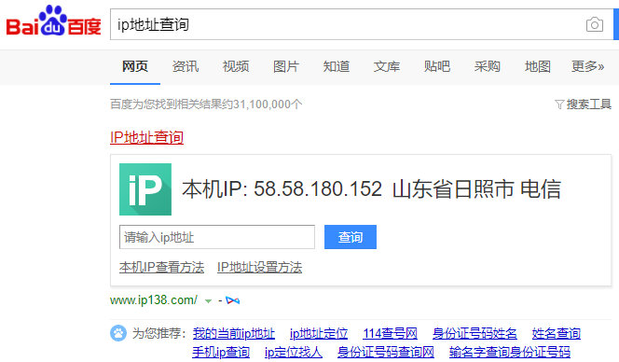Viewport: 619px width, 362px height.
Task: Click the 山东省日照市 电信 location text
Action: 477,188
